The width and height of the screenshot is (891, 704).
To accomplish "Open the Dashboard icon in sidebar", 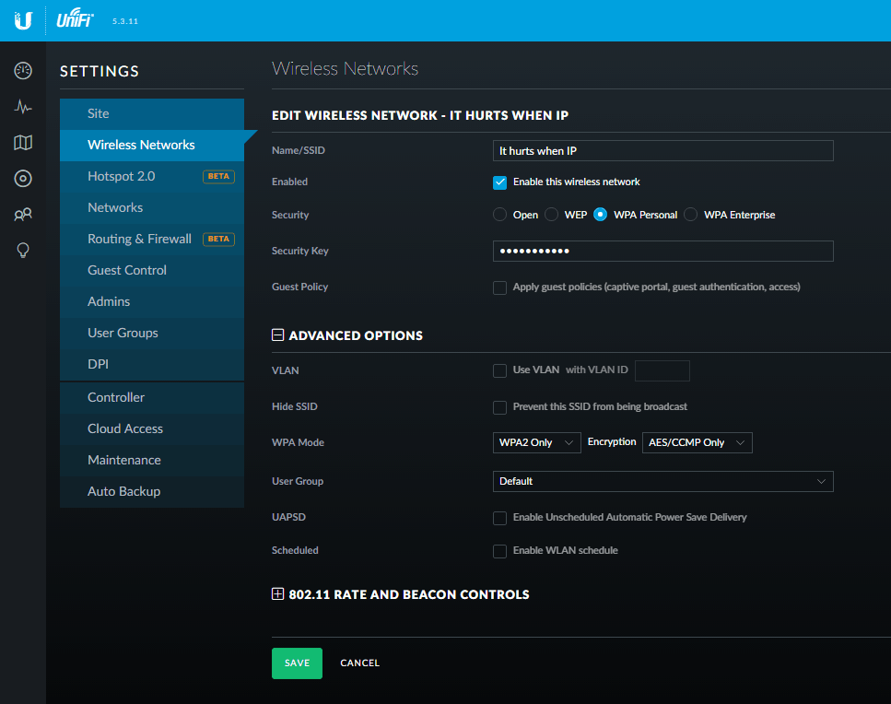I will [x=23, y=71].
